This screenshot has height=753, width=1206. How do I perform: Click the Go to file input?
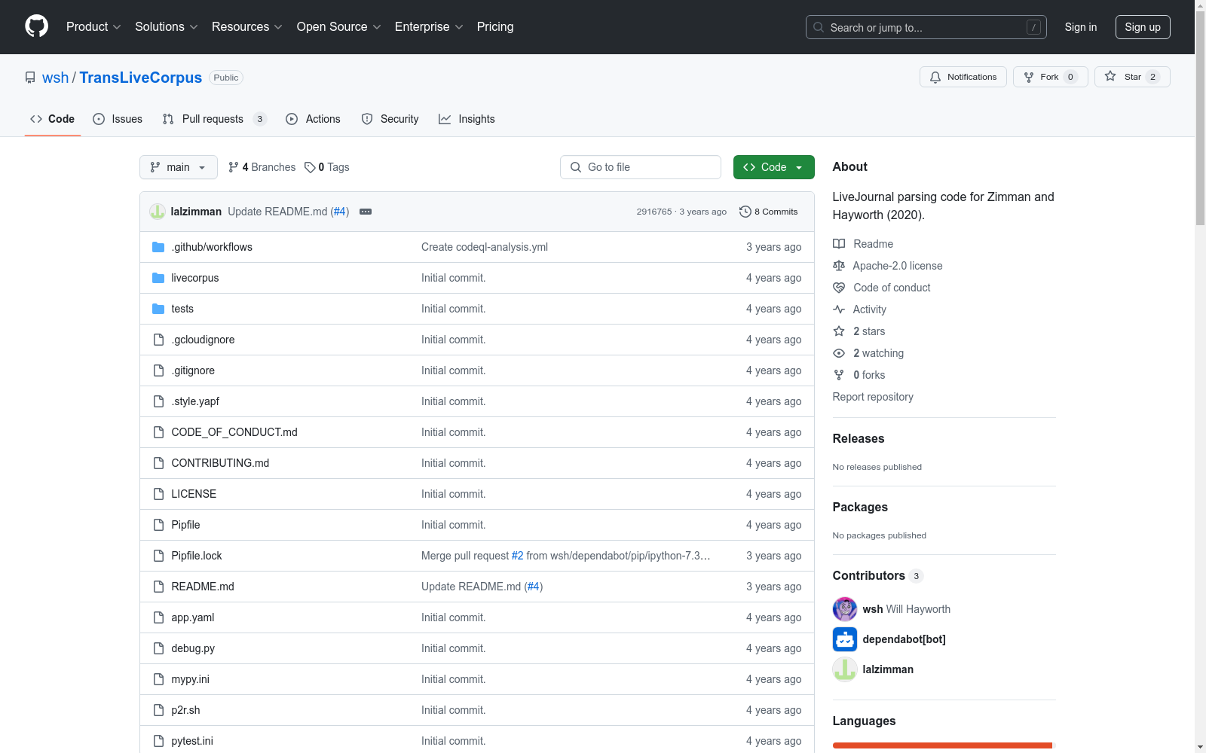[641, 167]
